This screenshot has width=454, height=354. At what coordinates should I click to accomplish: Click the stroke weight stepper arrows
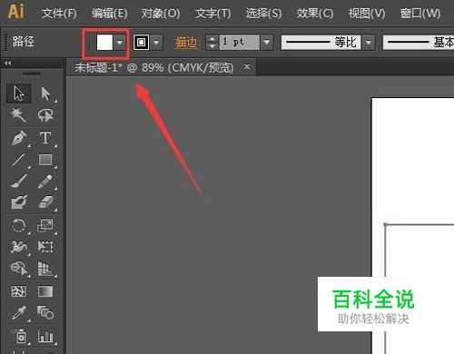tap(212, 42)
